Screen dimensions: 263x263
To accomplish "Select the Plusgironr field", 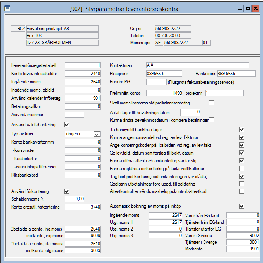I will coord(164,74).
